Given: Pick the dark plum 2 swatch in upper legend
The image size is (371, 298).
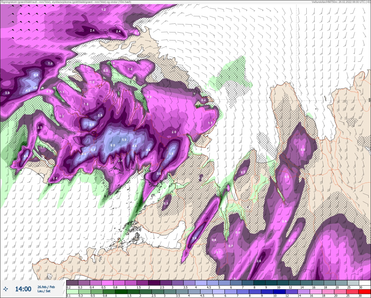Looking at the screenshot, I should point(154,283).
